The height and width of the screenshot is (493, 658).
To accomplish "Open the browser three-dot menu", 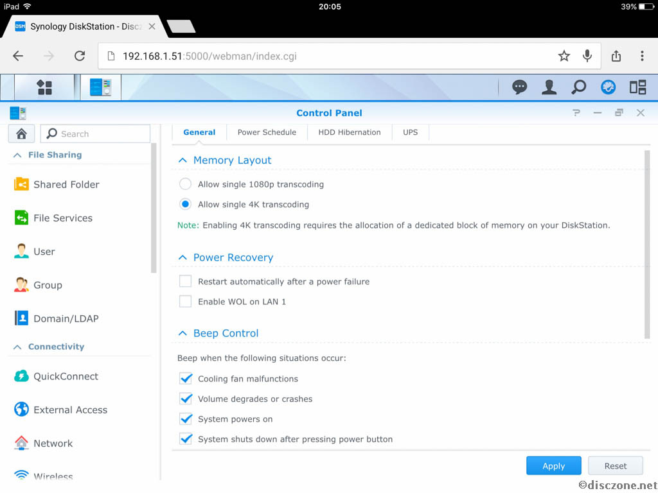I will 642,56.
